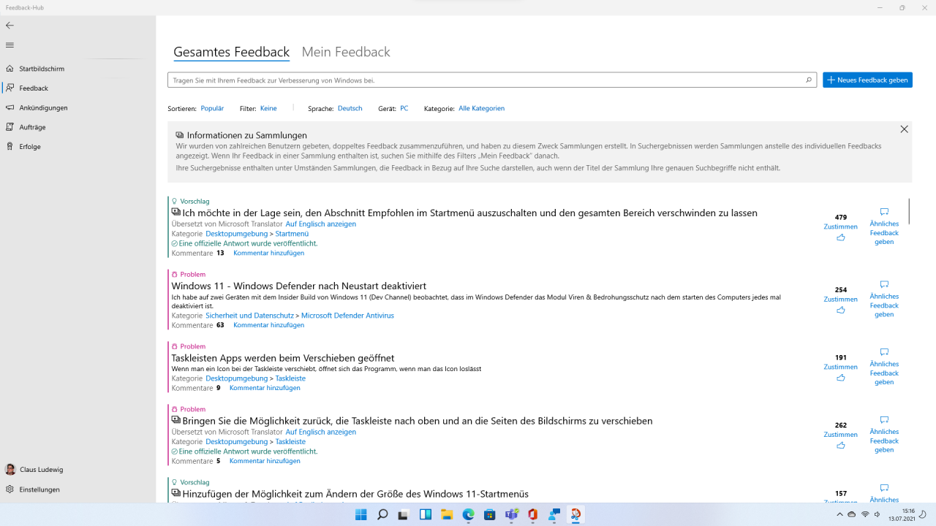This screenshot has height=526, width=936.
Task: Open Task View on the taskbar
Action: tap(404, 514)
